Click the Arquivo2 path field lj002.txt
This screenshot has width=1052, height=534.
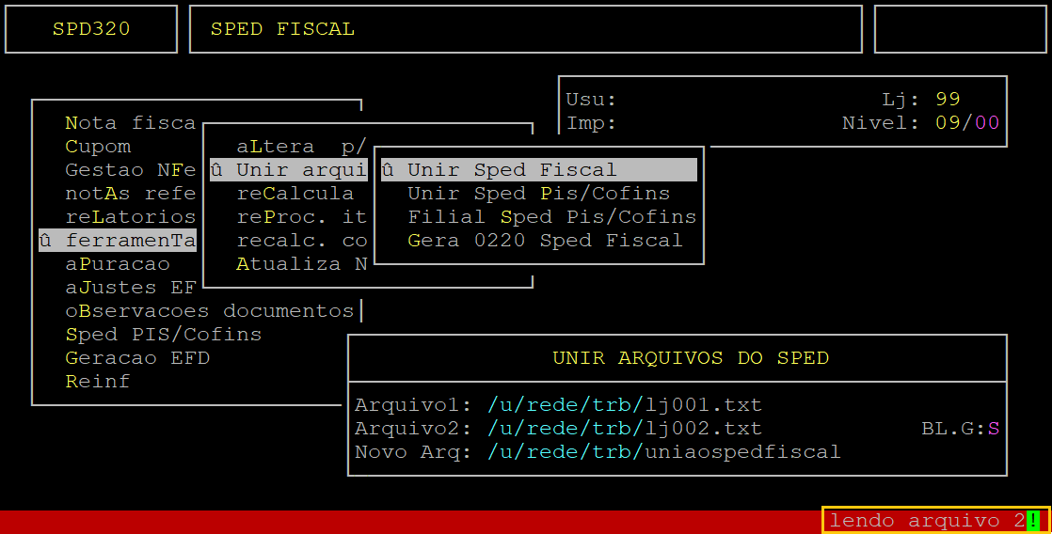pyautogui.click(x=625, y=429)
